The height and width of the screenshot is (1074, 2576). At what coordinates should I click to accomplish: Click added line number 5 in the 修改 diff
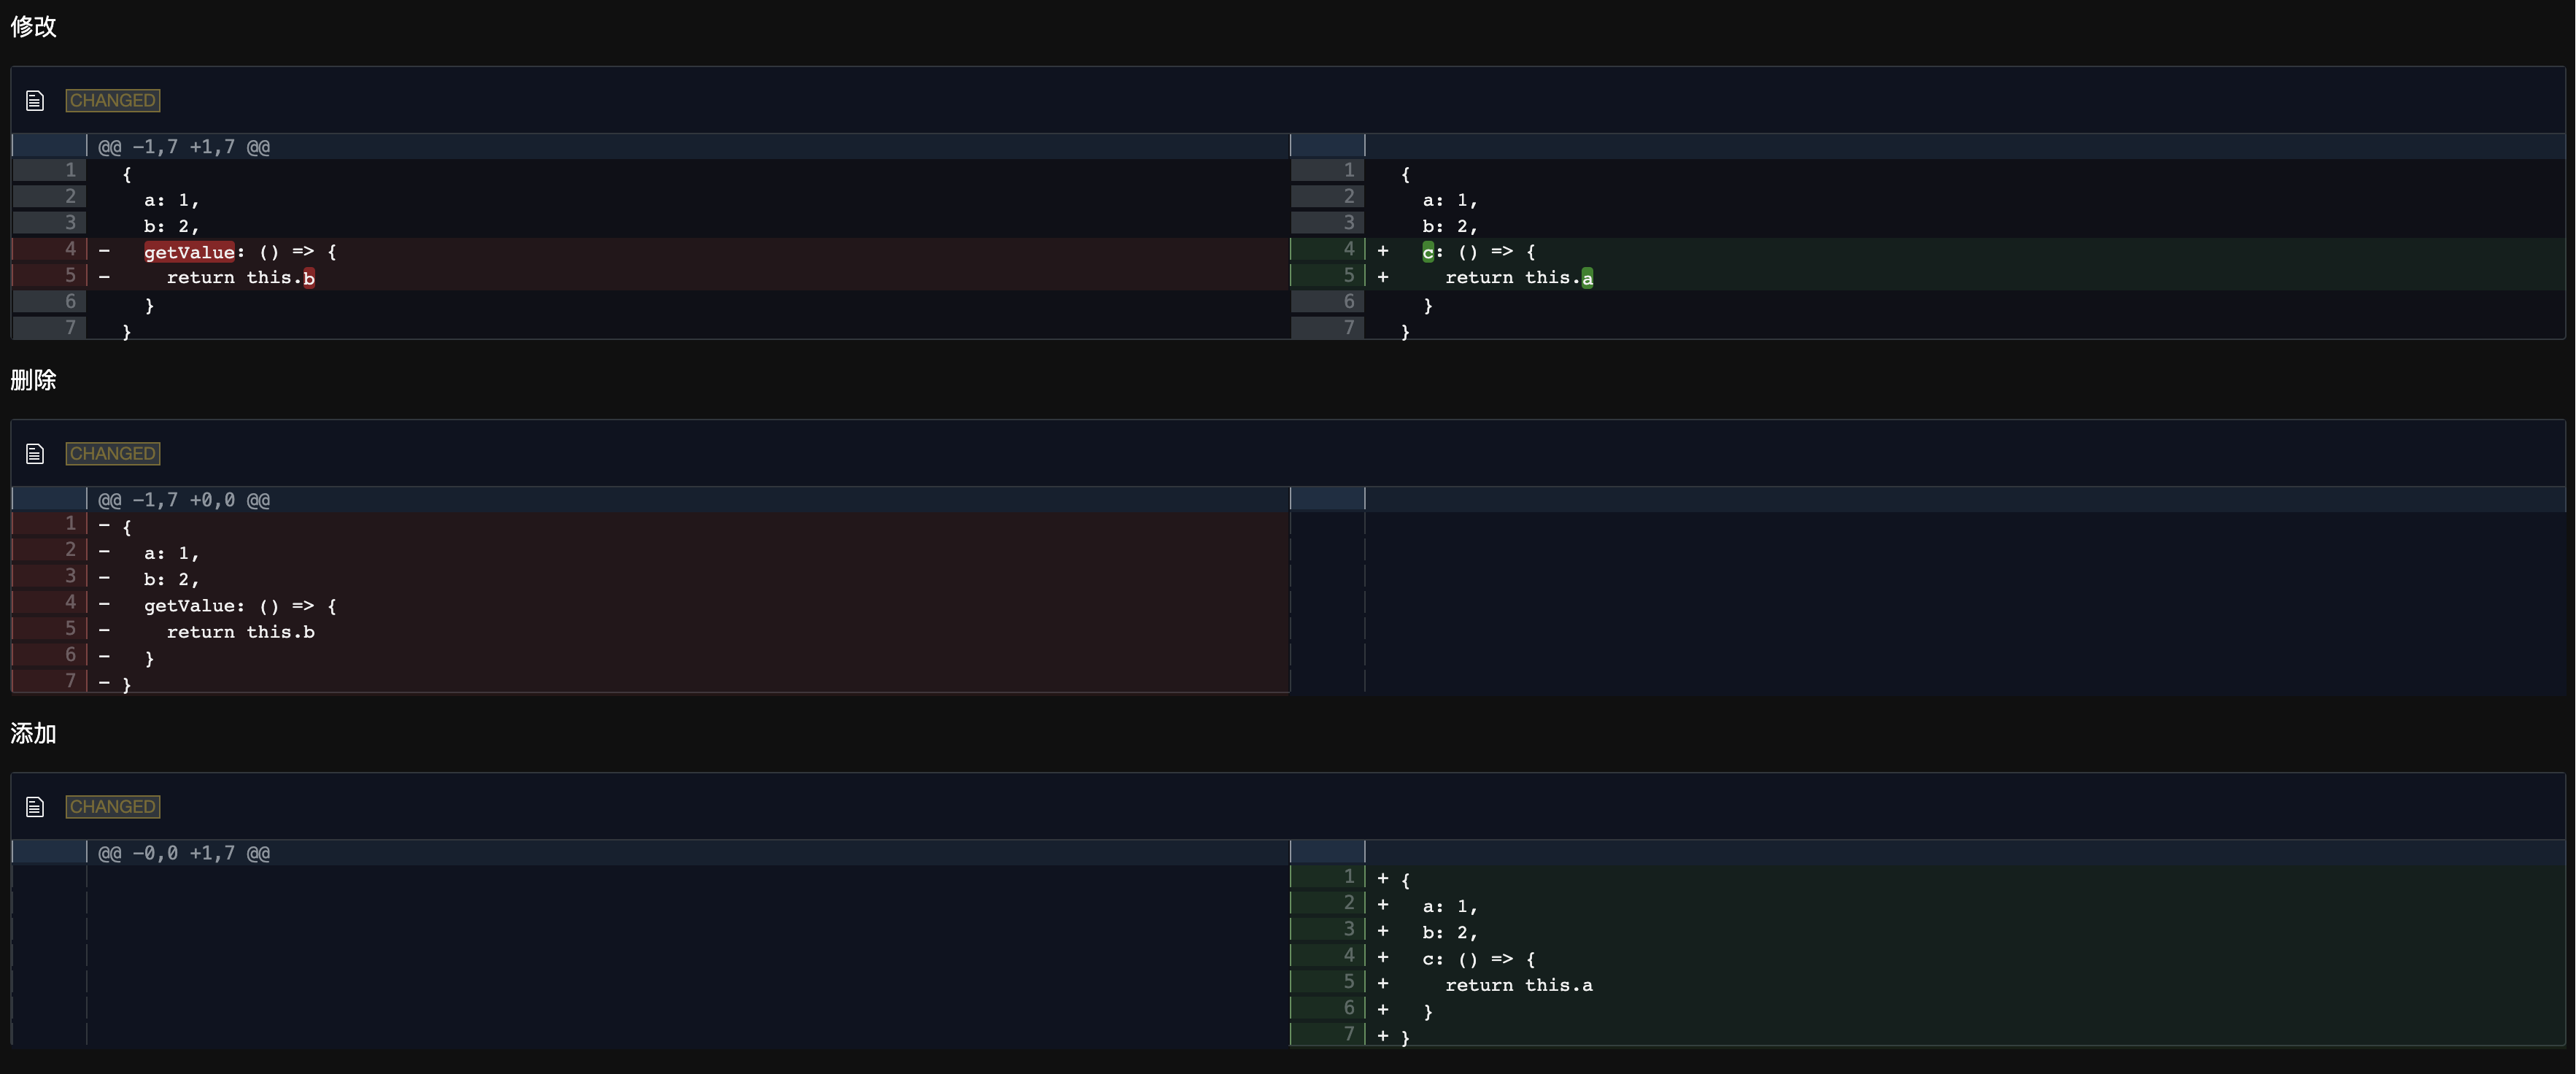pyautogui.click(x=1348, y=275)
